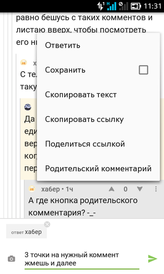The image size is (164, 274).
Task: Choose 'Сохранить' menu entry
Action: pos(98,70)
